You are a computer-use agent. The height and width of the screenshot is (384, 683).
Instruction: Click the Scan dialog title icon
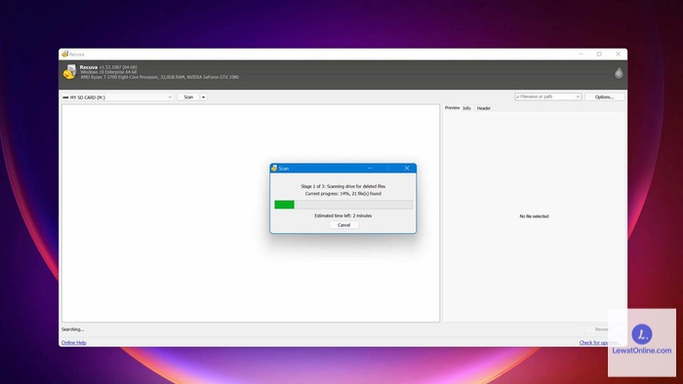(274, 168)
